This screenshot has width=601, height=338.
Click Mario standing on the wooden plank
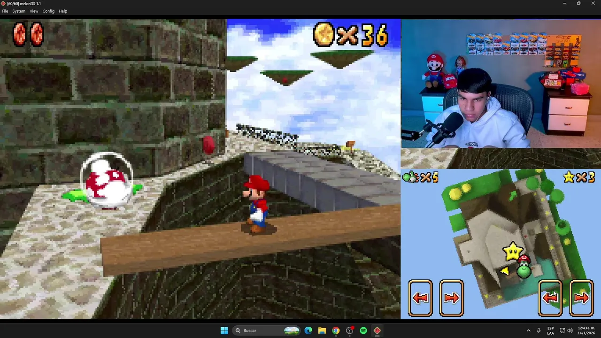coord(256,204)
